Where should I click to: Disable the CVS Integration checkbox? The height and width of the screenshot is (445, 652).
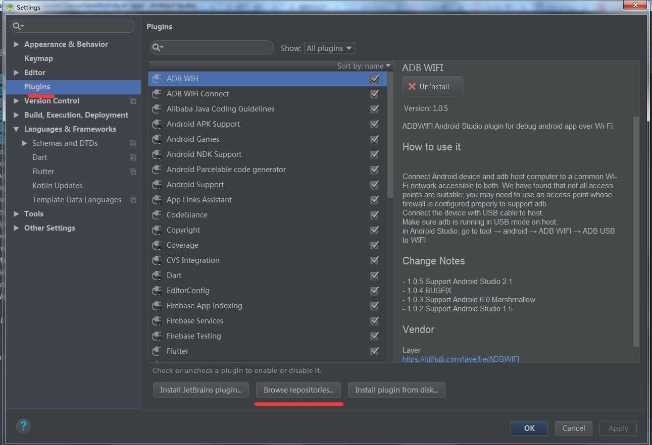point(374,260)
